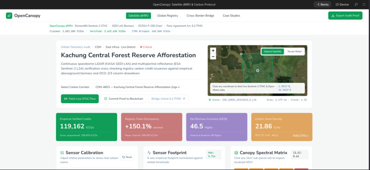Screen dimensions: 370x170
Task: Follow the Settle ITMO link
Action: click(301, 135)
